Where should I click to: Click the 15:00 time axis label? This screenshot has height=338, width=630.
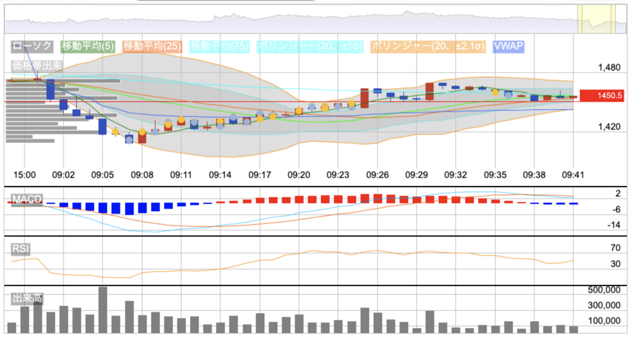(24, 174)
